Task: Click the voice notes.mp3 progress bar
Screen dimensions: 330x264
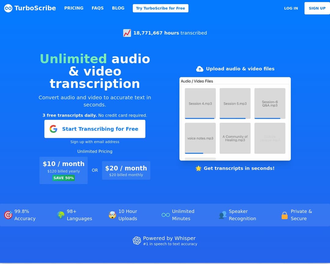Action: tap(194, 153)
